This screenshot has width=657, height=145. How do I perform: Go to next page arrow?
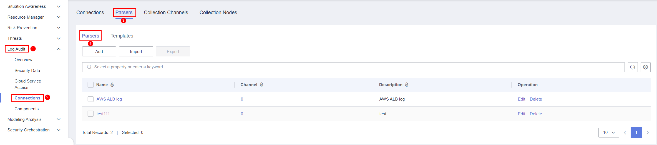(648, 132)
